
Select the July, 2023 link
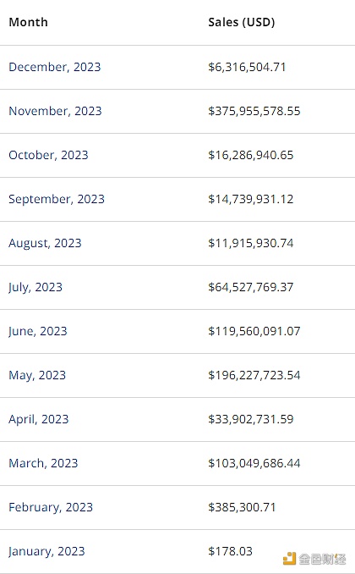click(35, 287)
